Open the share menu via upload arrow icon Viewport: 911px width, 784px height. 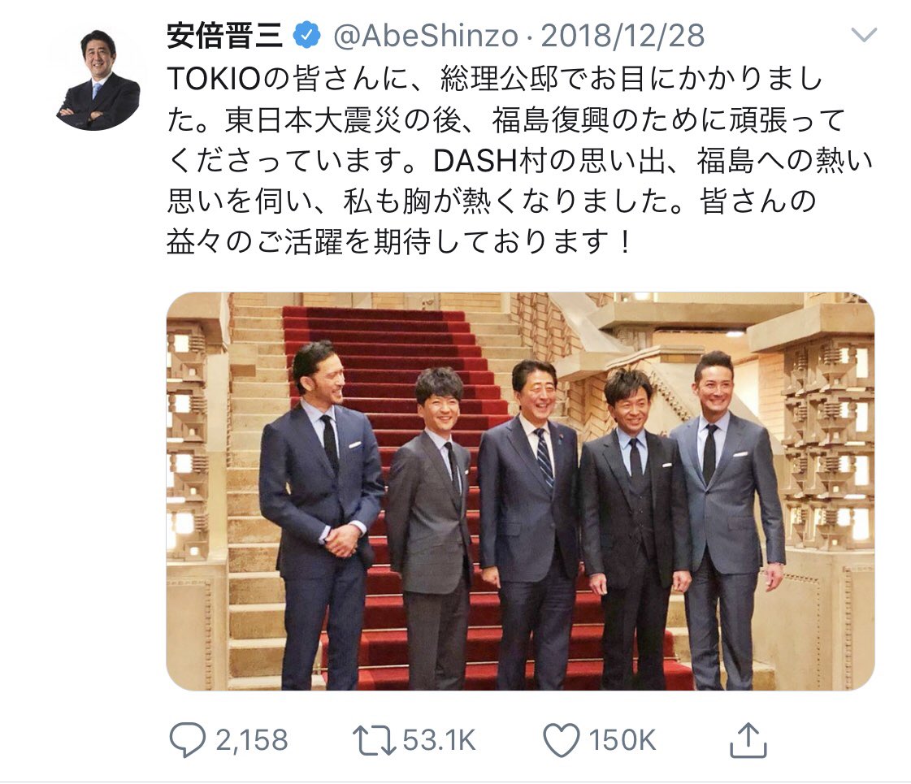click(748, 740)
